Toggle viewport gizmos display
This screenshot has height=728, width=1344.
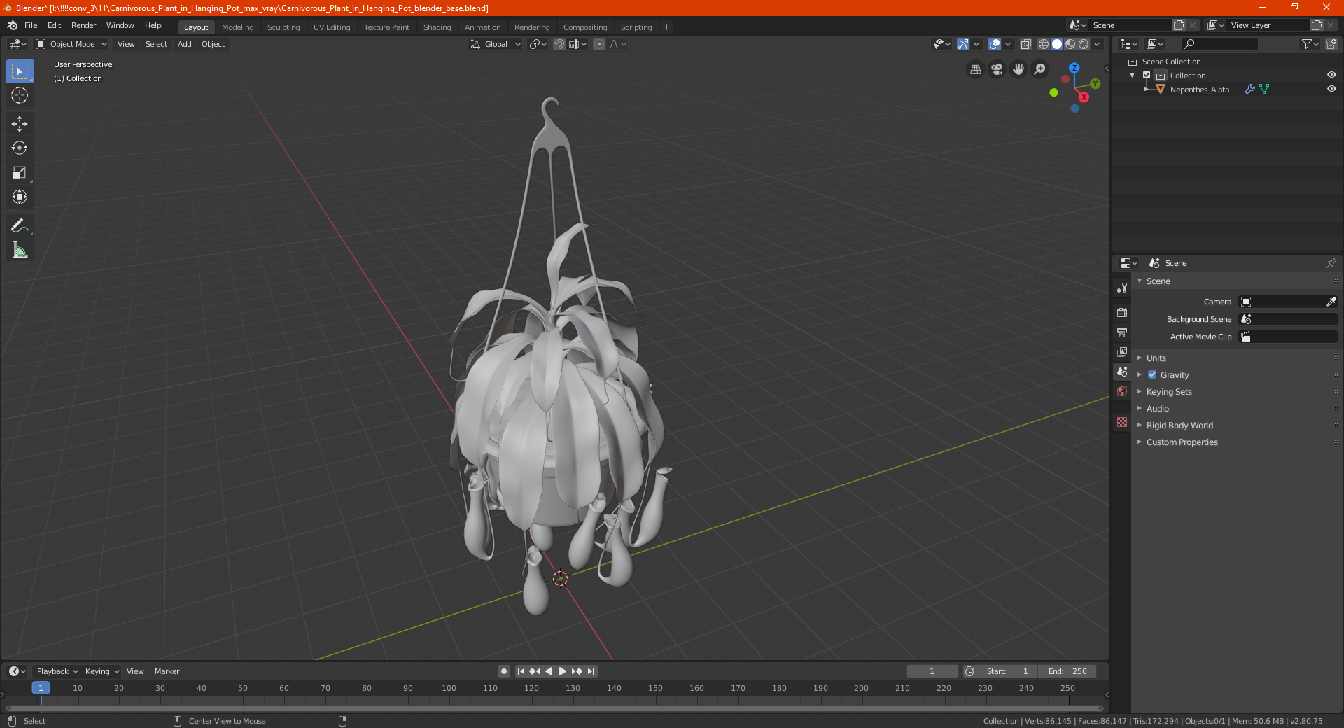tap(963, 44)
